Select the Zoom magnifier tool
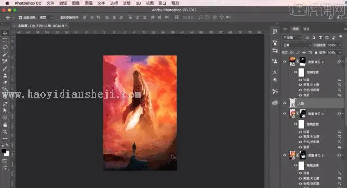Image resolution: width=347 pixels, height=188 pixels. coord(5,132)
